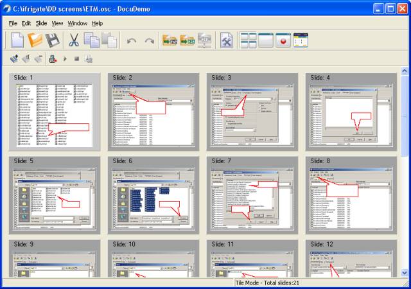
Task: Click the greyed icon next to the stop square
Action: coord(89,58)
